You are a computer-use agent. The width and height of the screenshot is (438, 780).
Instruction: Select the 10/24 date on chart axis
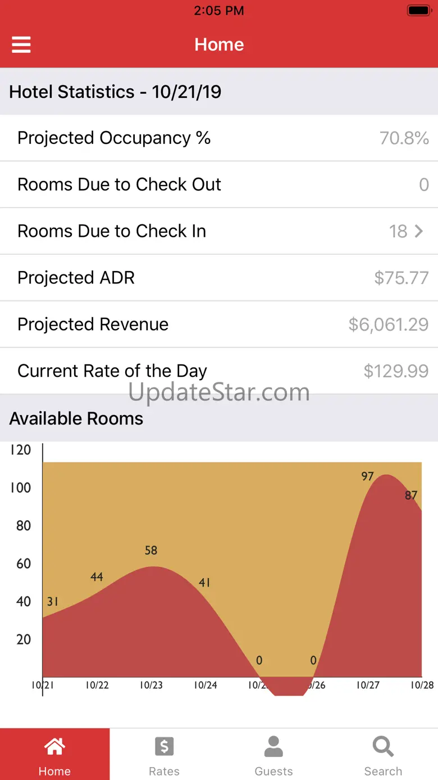coord(206,686)
